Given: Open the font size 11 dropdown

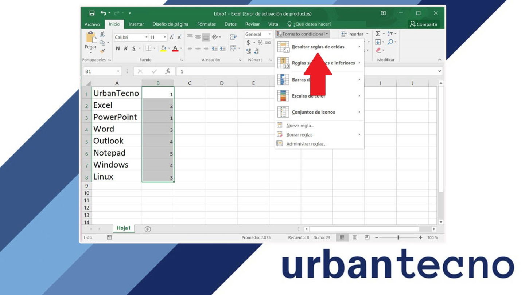Looking at the screenshot, I should point(165,37).
